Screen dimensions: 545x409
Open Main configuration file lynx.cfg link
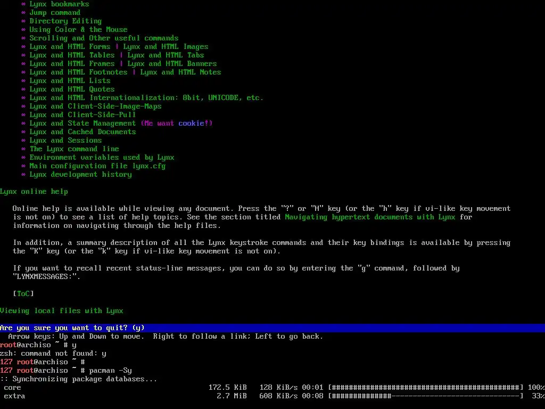97,166
